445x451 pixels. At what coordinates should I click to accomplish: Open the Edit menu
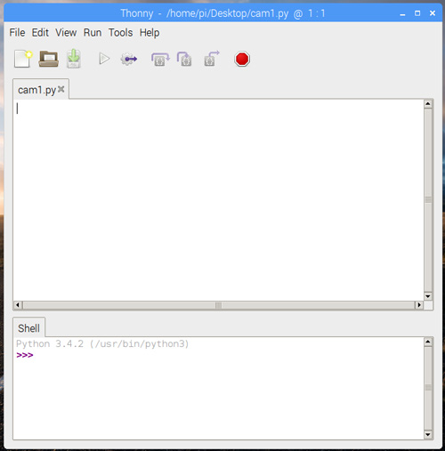40,33
